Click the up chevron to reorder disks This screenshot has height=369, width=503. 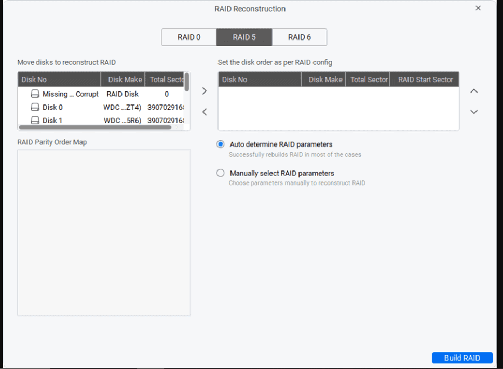473,90
